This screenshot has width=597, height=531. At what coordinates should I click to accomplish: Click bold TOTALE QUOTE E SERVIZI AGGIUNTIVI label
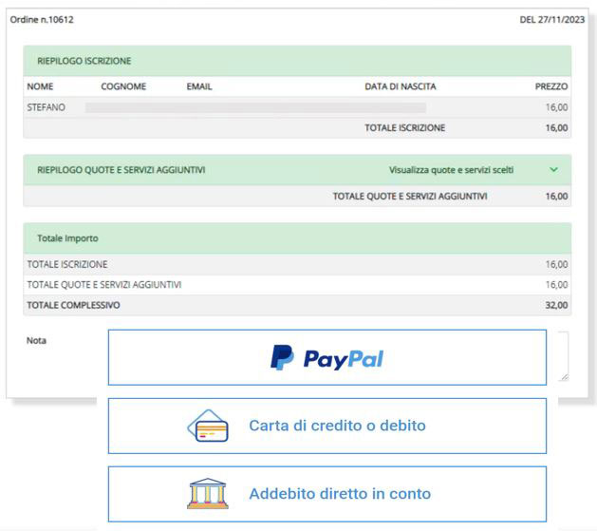click(x=410, y=197)
